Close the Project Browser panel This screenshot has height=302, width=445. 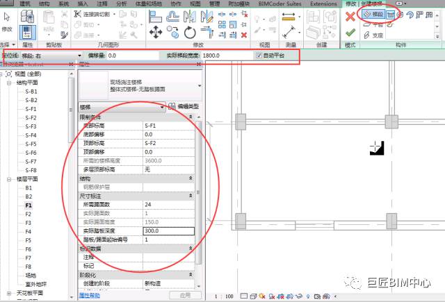71,65
